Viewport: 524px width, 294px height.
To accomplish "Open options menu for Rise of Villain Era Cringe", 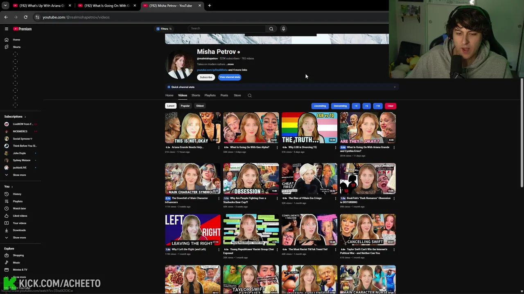I will pyautogui.click(x=335, y=198).
